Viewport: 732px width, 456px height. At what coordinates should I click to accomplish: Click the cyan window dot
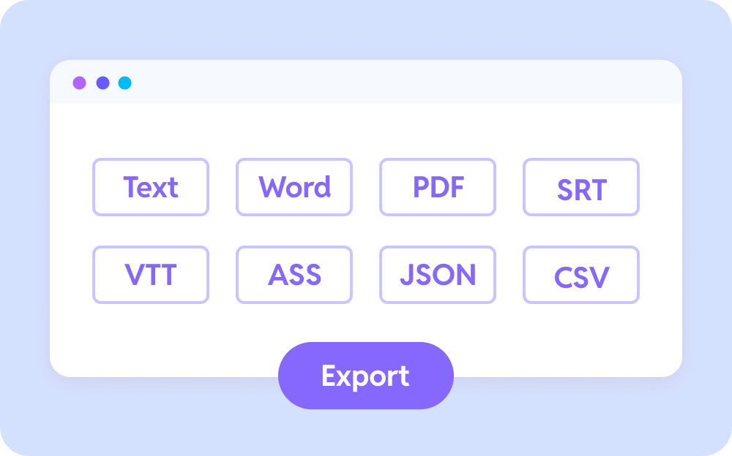coord(125,83)
